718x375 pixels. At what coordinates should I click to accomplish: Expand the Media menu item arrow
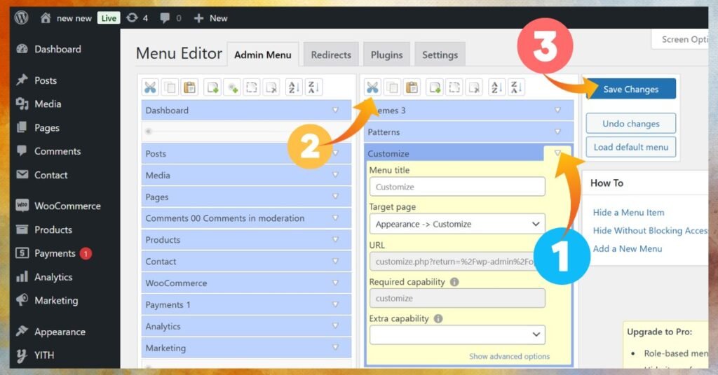(x=336, y=175)
